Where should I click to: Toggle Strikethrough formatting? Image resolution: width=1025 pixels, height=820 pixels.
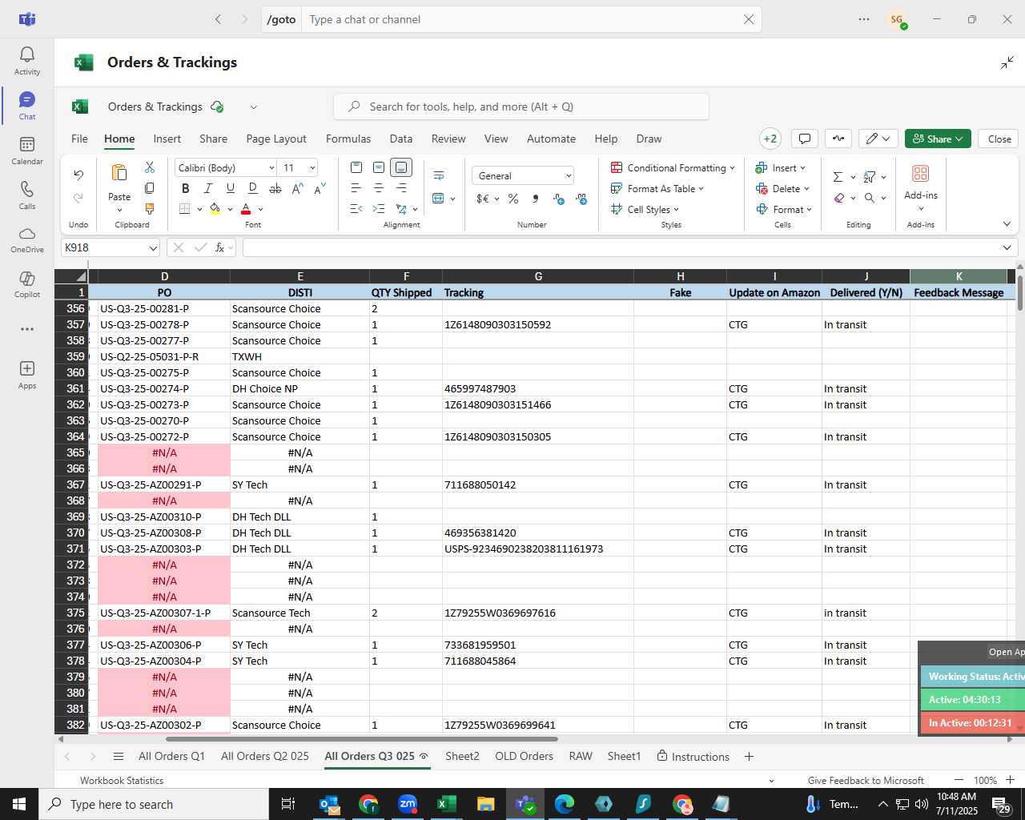click(x=275, y=189)
